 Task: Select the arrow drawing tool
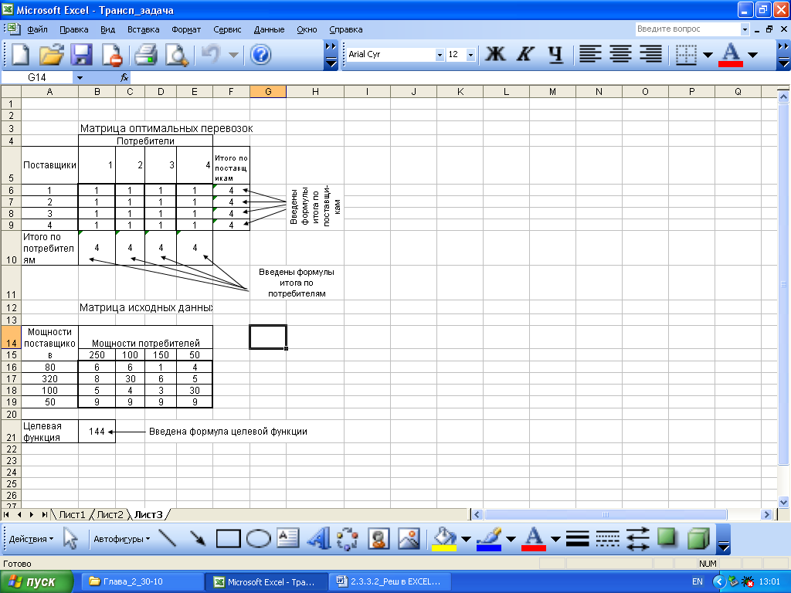[197, 538]
